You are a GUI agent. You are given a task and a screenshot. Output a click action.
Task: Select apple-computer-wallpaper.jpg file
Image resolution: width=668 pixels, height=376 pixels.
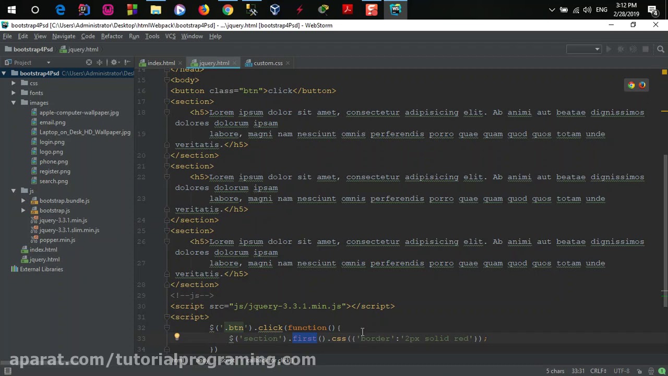pyautogui.click(x=79, y=112)
